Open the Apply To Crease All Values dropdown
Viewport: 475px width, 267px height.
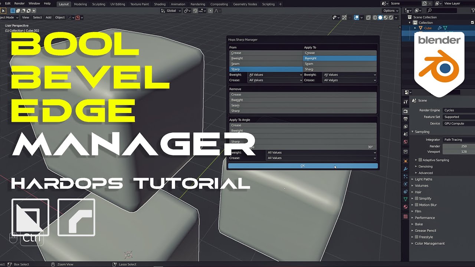tap(350, 80)
